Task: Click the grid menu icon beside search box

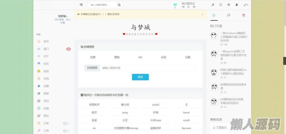Action: [81, 5]
